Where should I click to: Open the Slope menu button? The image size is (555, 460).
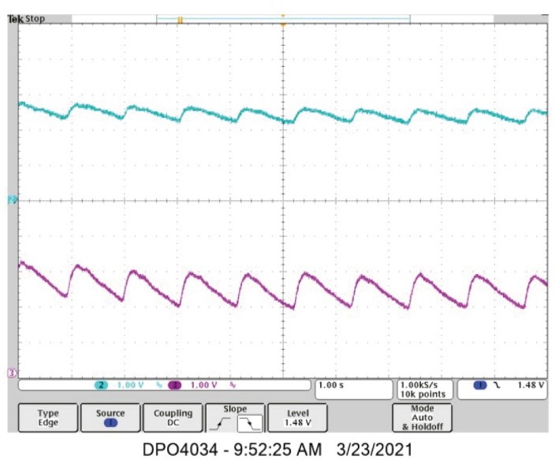[235, 418]
